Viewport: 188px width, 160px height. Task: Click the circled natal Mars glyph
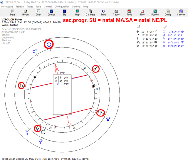click(x=95, y=69)
